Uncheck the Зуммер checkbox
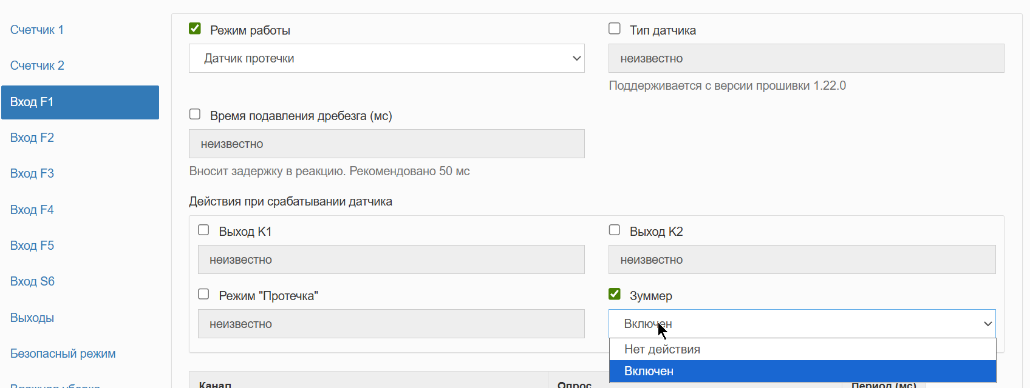The height and width of the screenshot is (388, 1030). pyautogui.click(x=615, y=294)
